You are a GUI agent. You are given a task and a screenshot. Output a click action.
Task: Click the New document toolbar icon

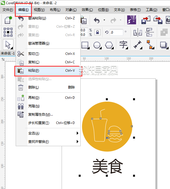8,20
